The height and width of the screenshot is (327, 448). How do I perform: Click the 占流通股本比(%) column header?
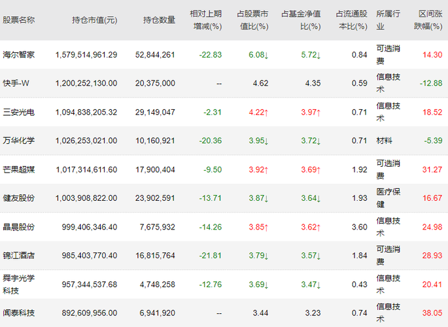351,20
